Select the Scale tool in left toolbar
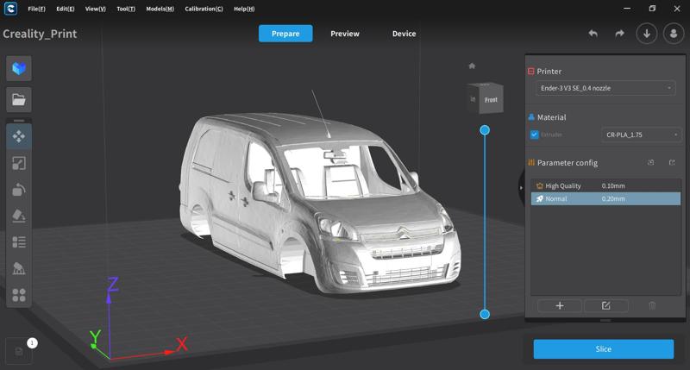690x370 pixels. point(18,163)
